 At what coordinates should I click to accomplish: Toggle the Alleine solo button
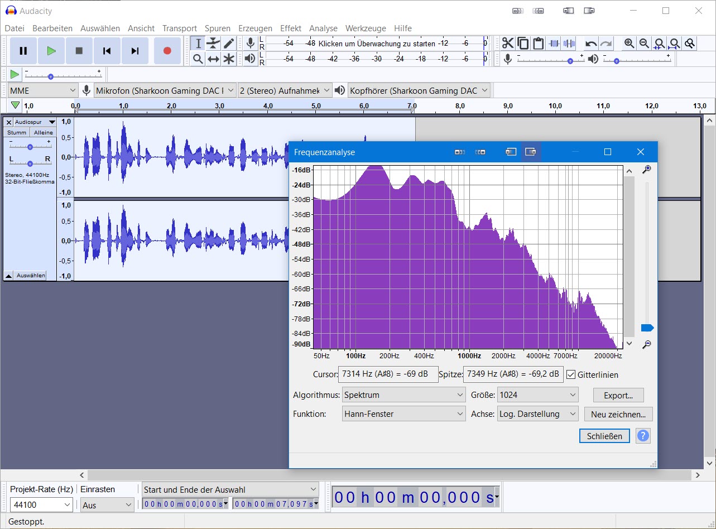click(44, 132)
